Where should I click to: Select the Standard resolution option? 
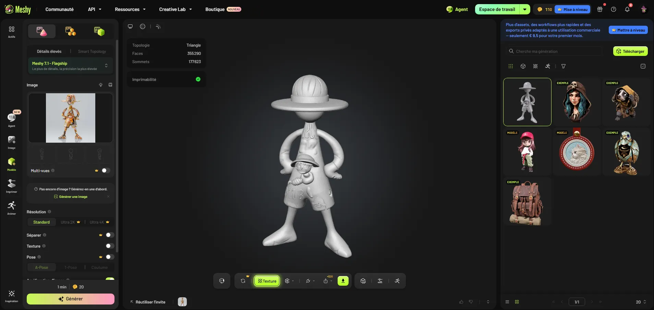point(41,222)
